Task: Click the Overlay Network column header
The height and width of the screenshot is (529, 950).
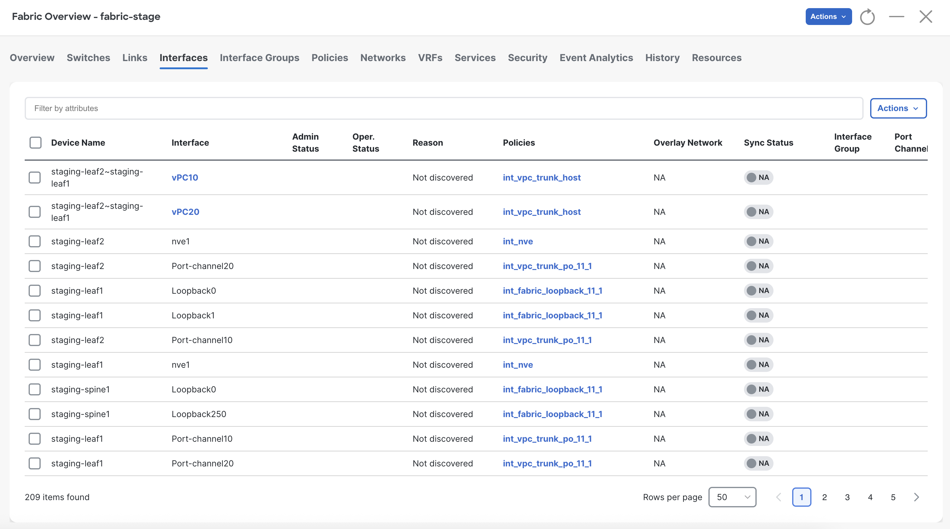Action: [x=688, y=143]
